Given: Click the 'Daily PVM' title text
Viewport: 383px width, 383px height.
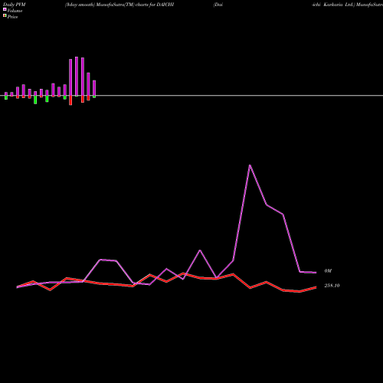Looking at the screenshot, I should click(x=15, y=5).
